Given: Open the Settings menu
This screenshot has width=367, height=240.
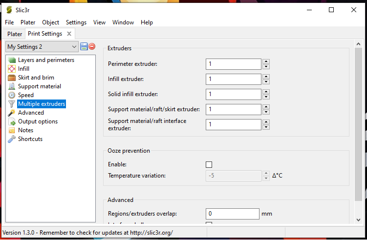Looking at the screenshot, I should (x=76, y=22).
